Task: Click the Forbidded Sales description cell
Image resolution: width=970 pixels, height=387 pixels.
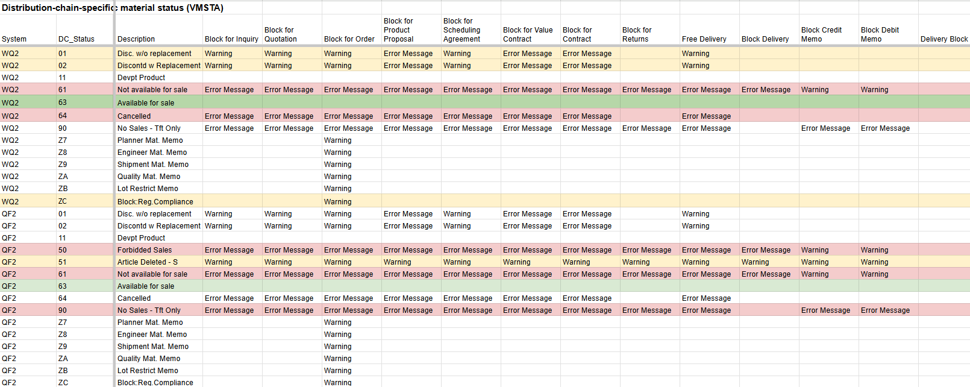Action: point(145,250)
